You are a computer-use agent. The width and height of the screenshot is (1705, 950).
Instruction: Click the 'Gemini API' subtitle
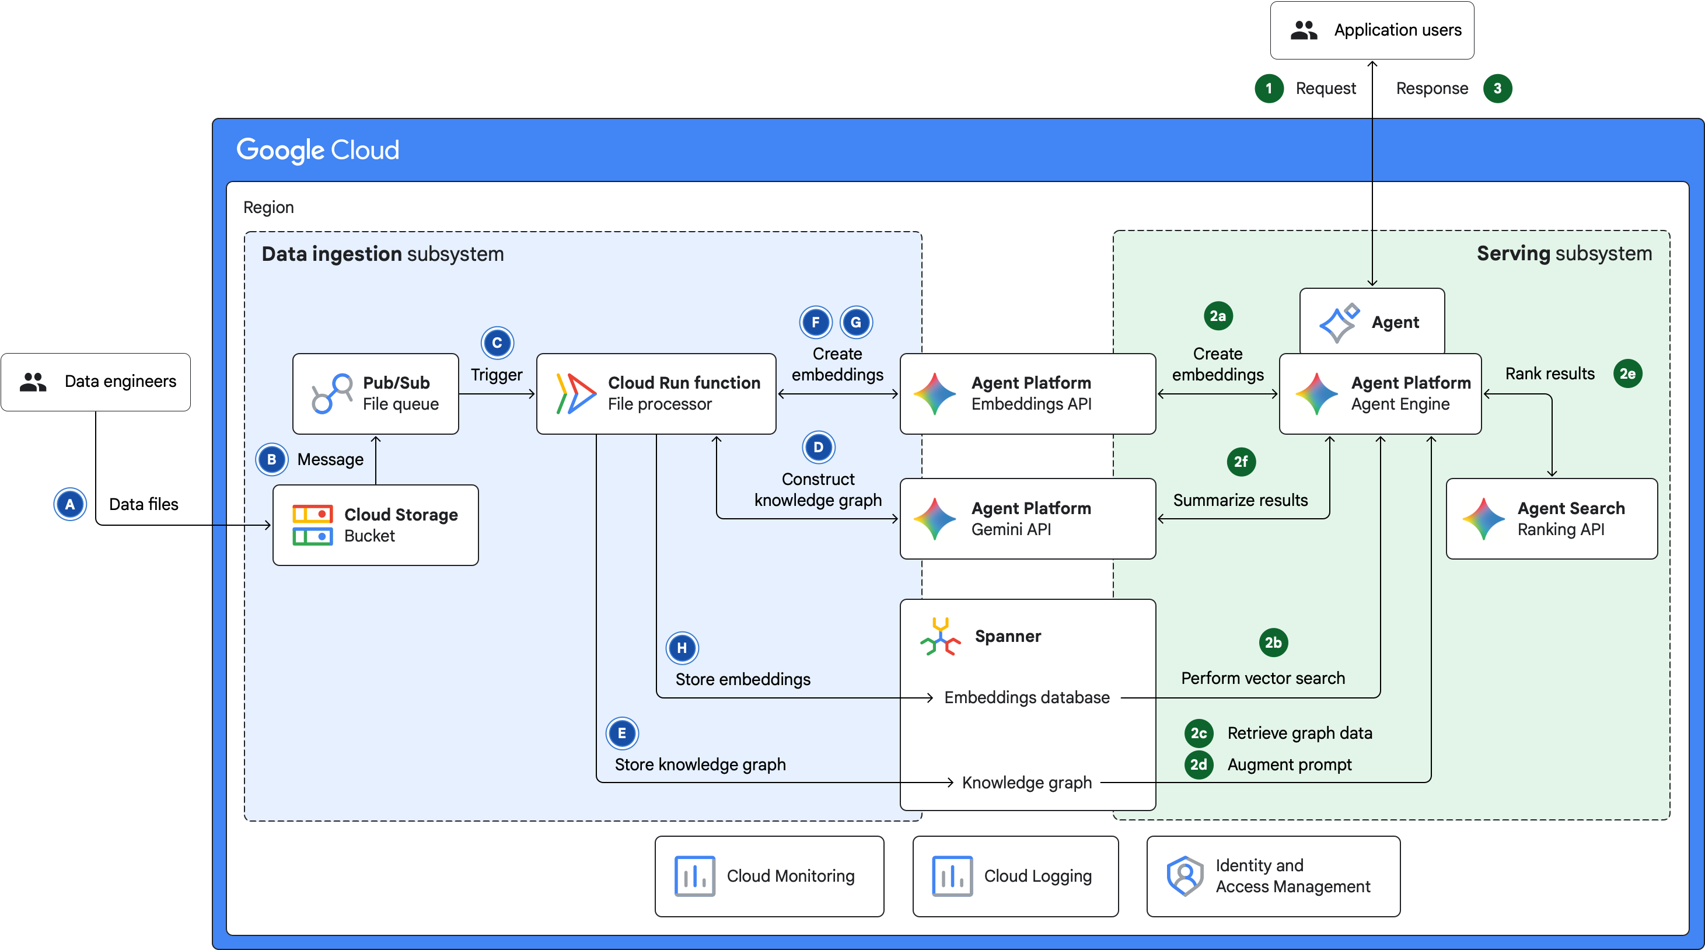(x=1011, y=530)
